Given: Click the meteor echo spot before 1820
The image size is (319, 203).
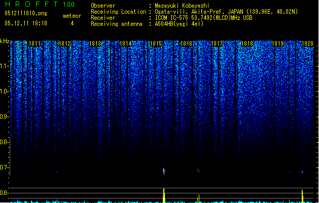Looking at the screenshot, I should (302, 172).
